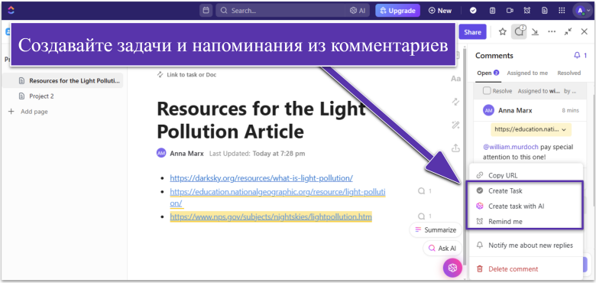Click the doc title heading text

[261, 120]
